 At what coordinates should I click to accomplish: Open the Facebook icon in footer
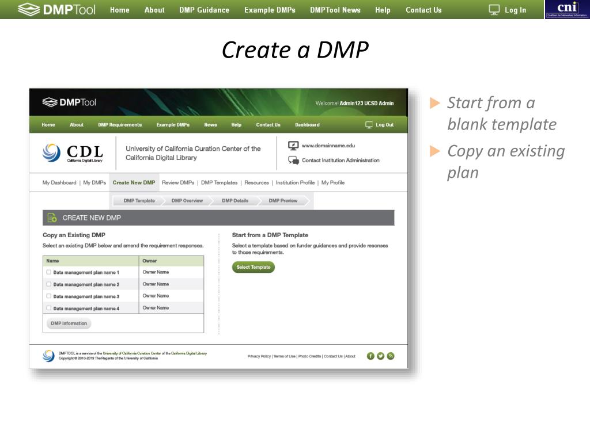[x=370, y=356]
